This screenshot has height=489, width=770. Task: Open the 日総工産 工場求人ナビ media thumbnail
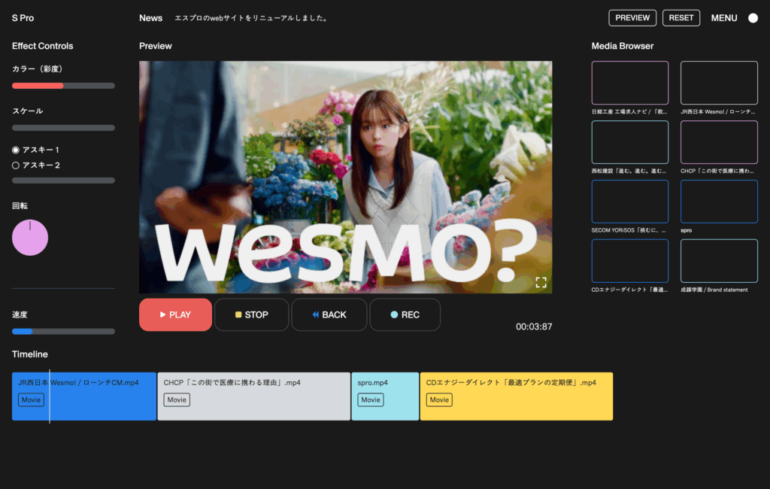pos(630,83)
